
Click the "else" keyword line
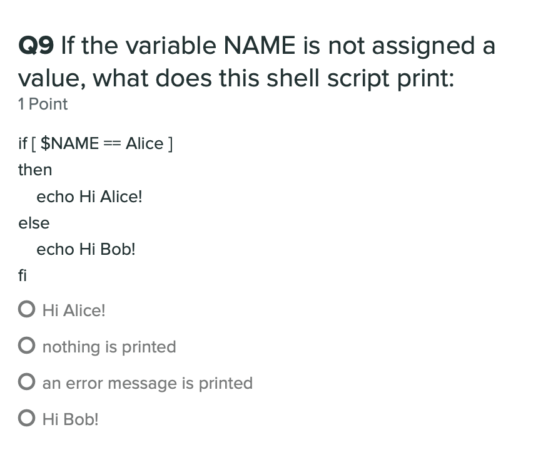pos(34,223)
